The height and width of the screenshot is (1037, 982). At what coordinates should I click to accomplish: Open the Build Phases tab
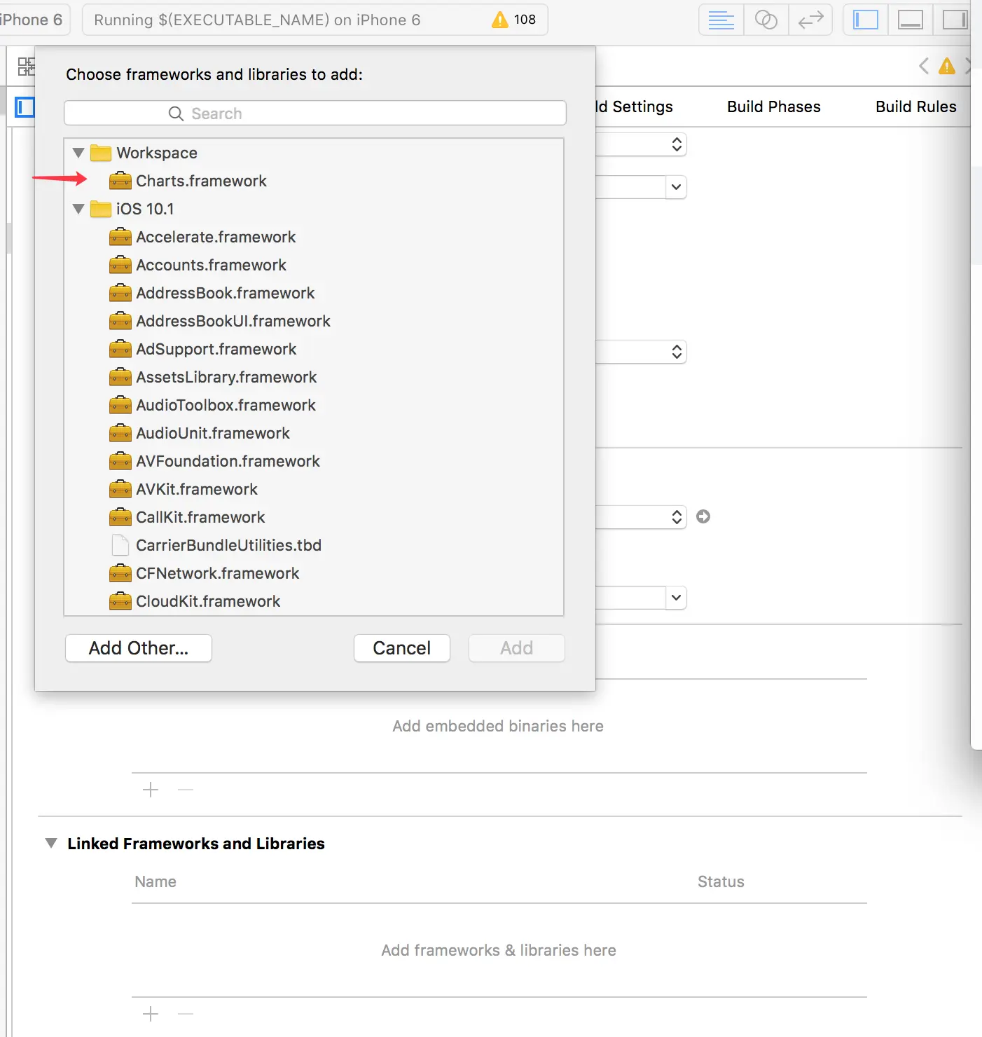coord(774,107)
